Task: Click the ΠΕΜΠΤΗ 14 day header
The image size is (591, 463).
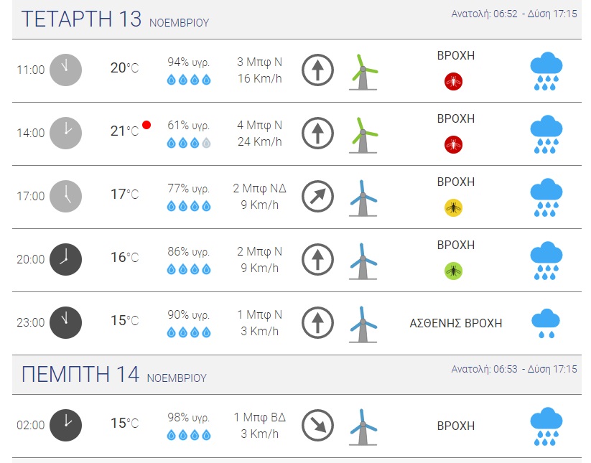Action: [80, 374]
